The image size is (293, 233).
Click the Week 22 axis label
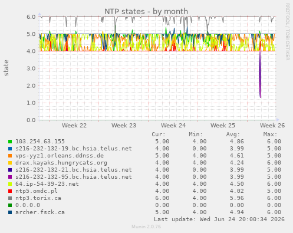[74, 126]
